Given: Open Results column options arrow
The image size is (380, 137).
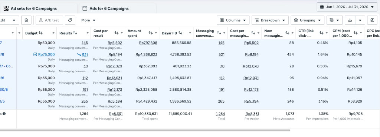Looking at the screenshot, I should point(88,33).
